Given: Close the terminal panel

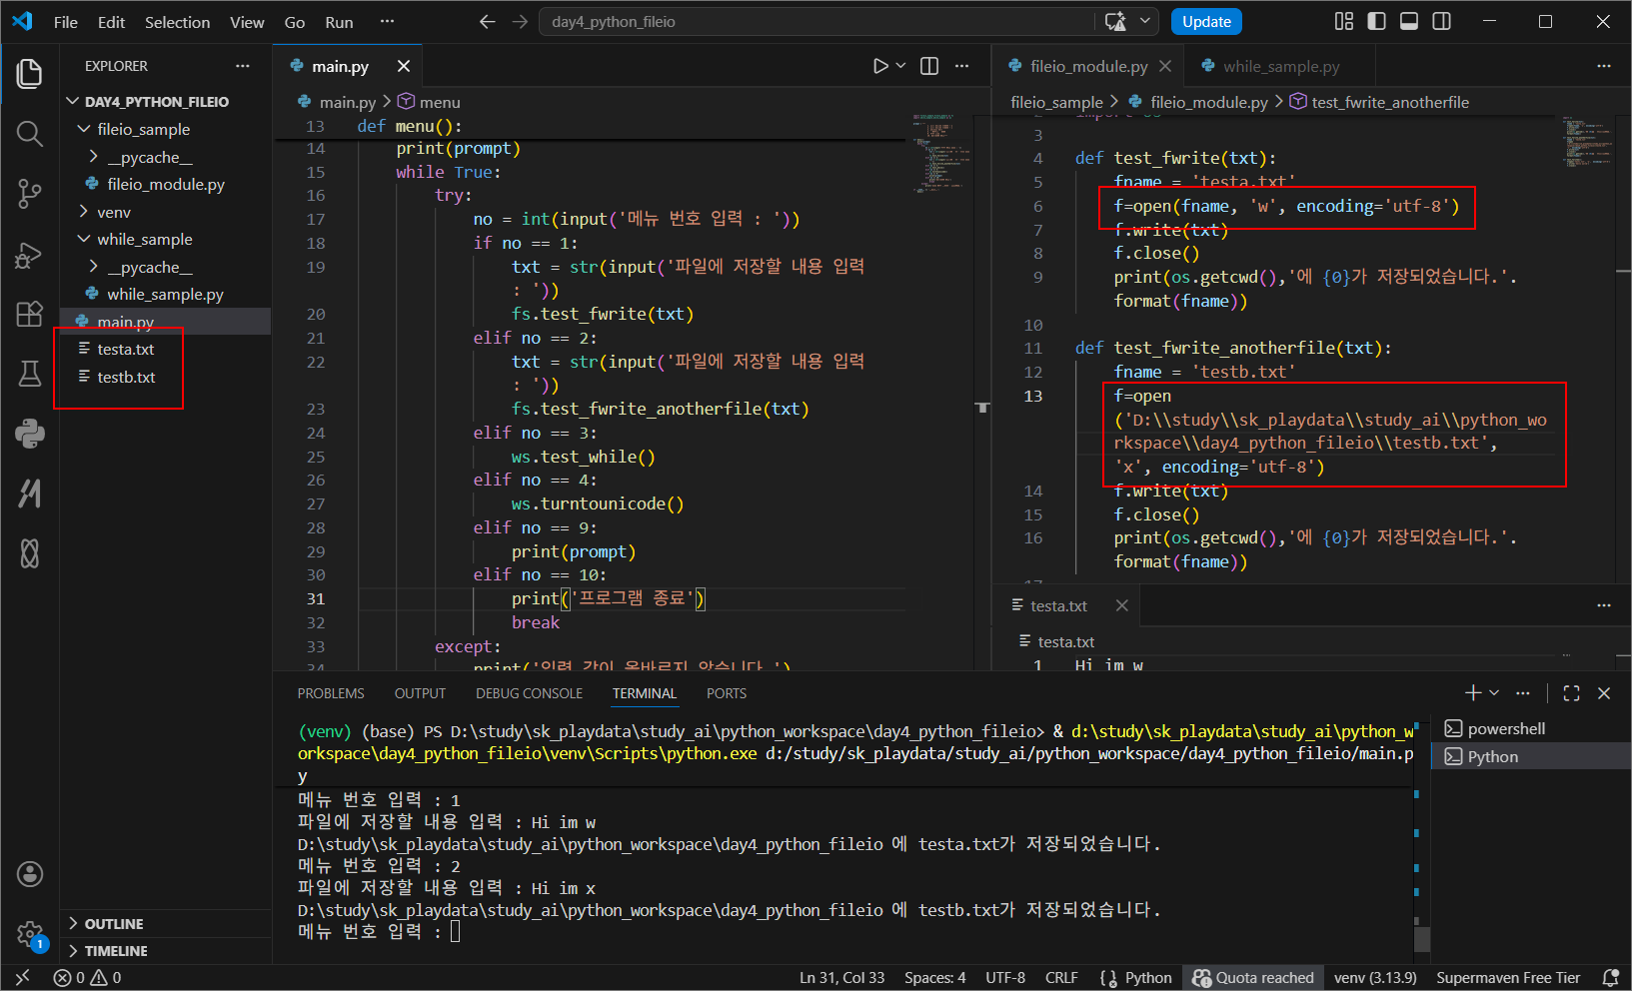Looking at the screenshot, I should coord(1604,693).
